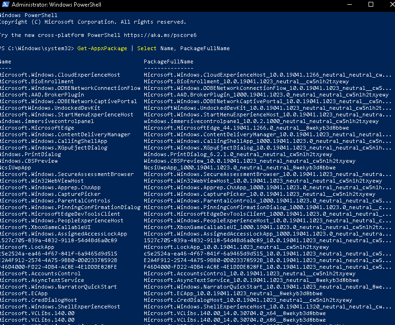395x325 pixels.
Task: Click c5e2524a-ea46-4f67-841f-6a9465d9d515 in the Name column
Action: click(59, 254)
